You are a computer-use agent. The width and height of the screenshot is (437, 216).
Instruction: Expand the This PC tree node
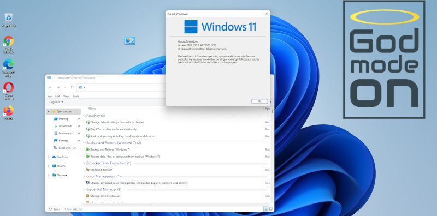click(49, 166)
